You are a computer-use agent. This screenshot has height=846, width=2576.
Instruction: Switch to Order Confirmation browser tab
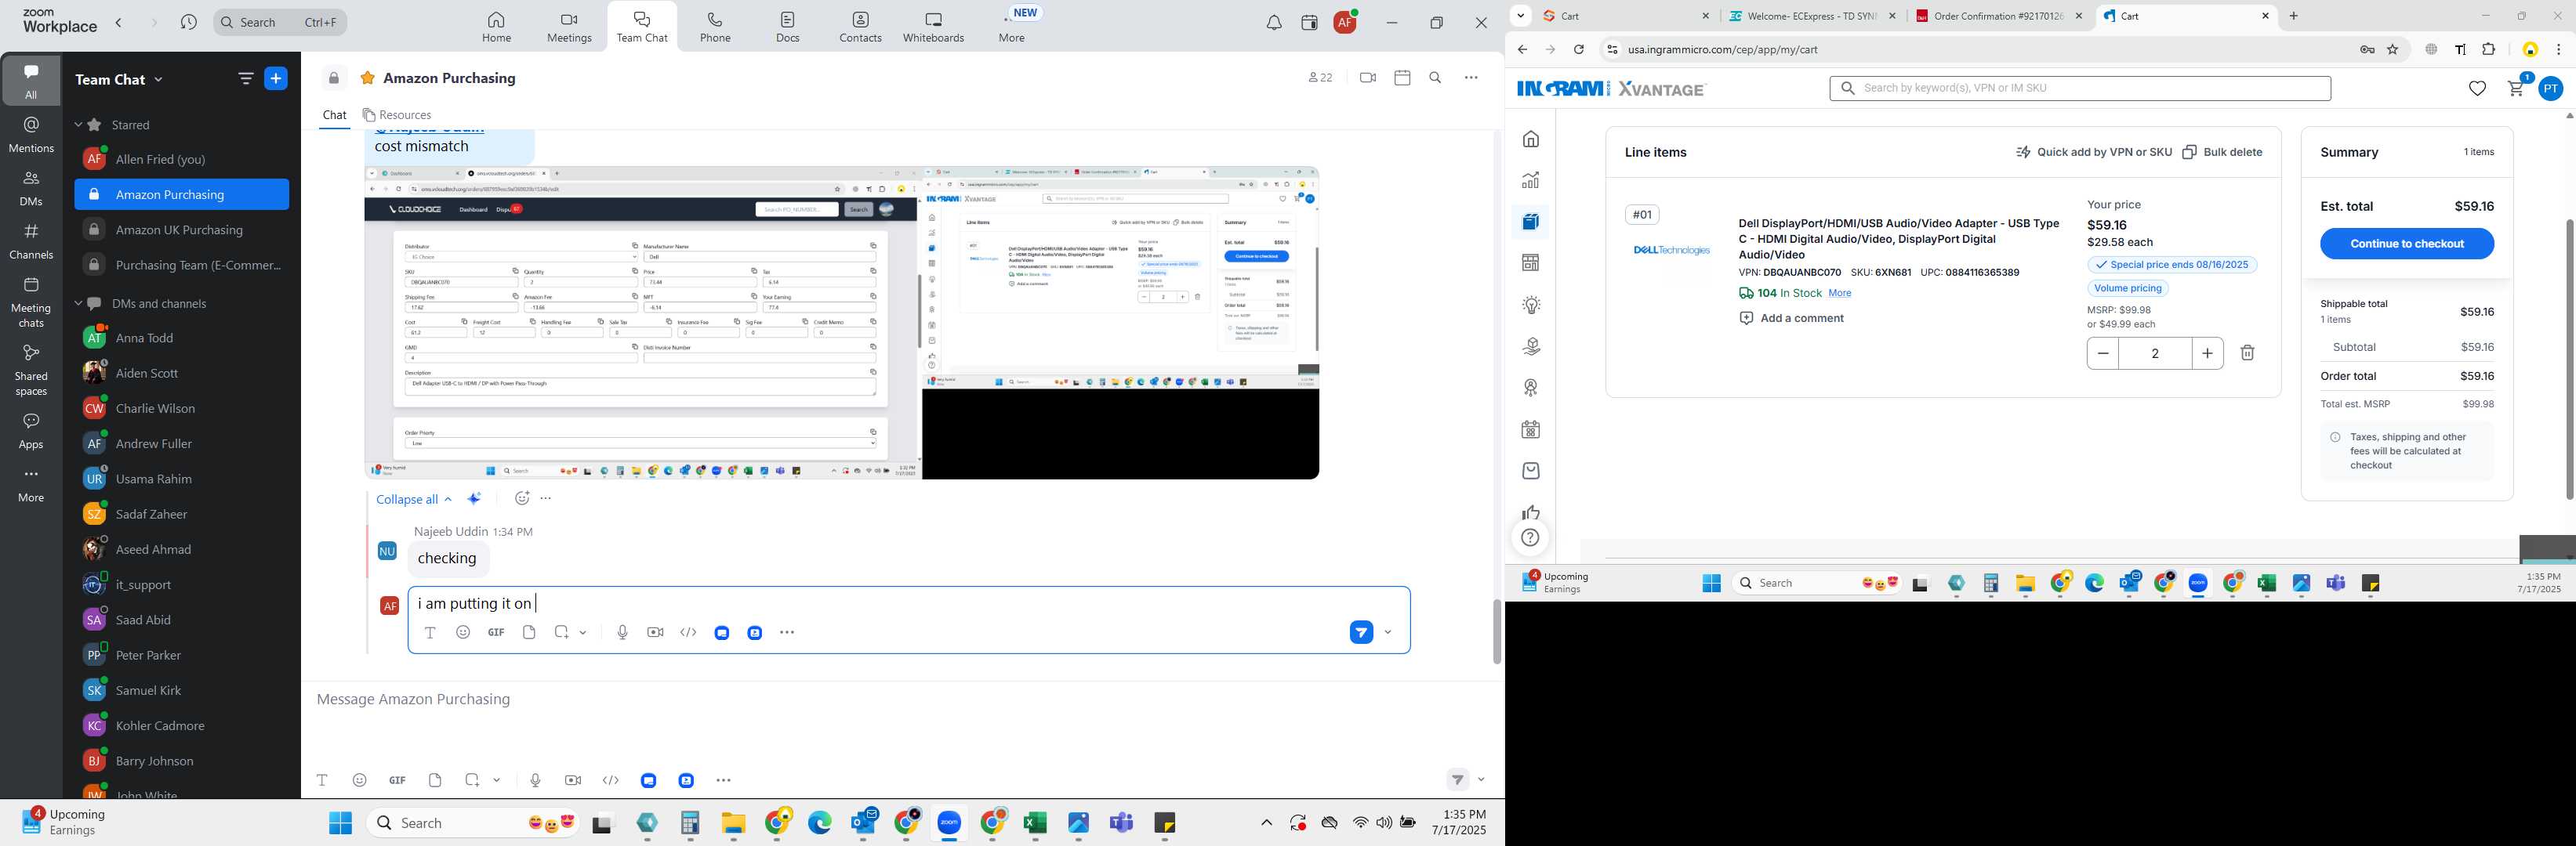pyautogui.click(x=1998, y=16)
